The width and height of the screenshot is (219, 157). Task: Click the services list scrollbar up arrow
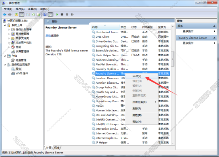click(x=173, y=27)
